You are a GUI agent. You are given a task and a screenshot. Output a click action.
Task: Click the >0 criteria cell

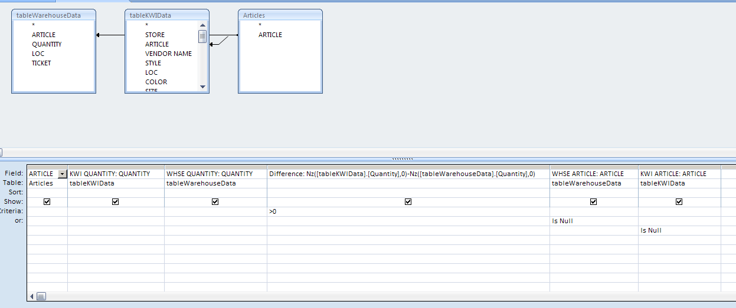click(x=408, y=211)
